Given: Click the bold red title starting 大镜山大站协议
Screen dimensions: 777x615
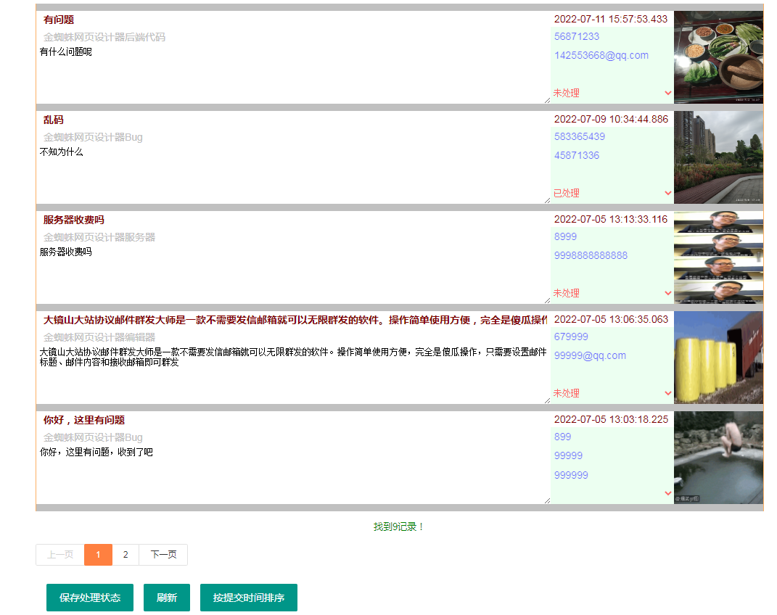Looking at the screenshot, I should click(295, 320).
